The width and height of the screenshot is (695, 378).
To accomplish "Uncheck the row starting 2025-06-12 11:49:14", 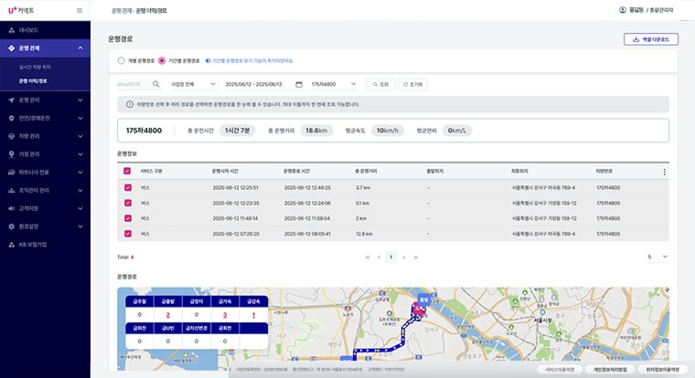I will tap(128, 218).
